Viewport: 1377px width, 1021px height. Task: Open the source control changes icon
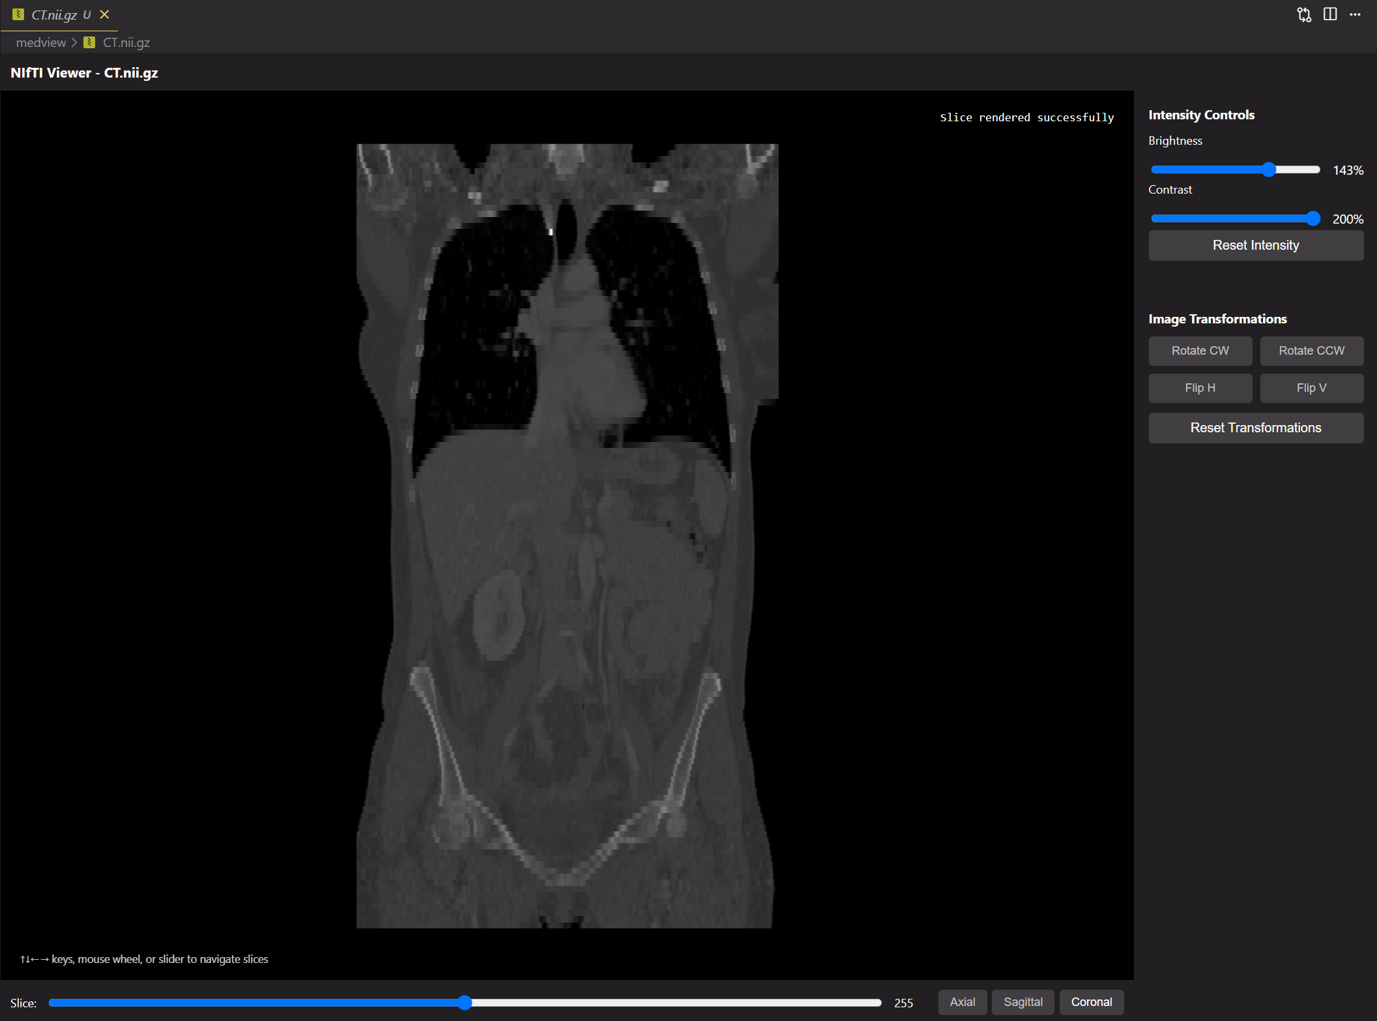[1304, 14]
